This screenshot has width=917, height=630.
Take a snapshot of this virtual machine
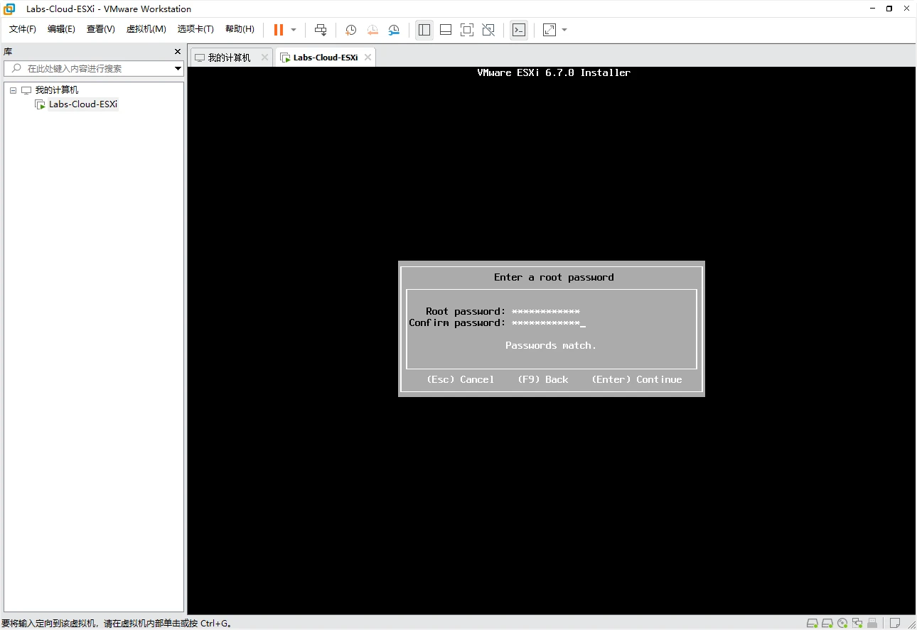click(350, 30)
